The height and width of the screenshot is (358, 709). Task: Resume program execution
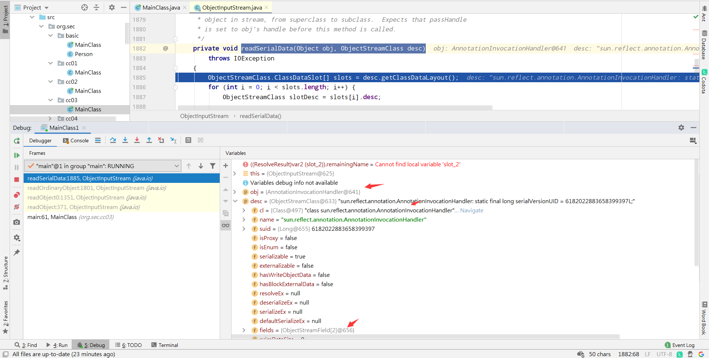pyautogui.click(x=17, y=155)
